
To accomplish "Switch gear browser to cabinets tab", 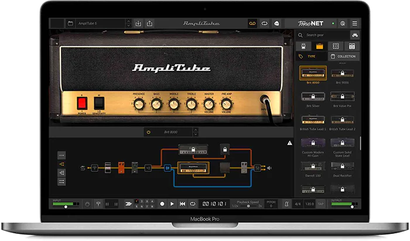I will click(x=336, y=46).
